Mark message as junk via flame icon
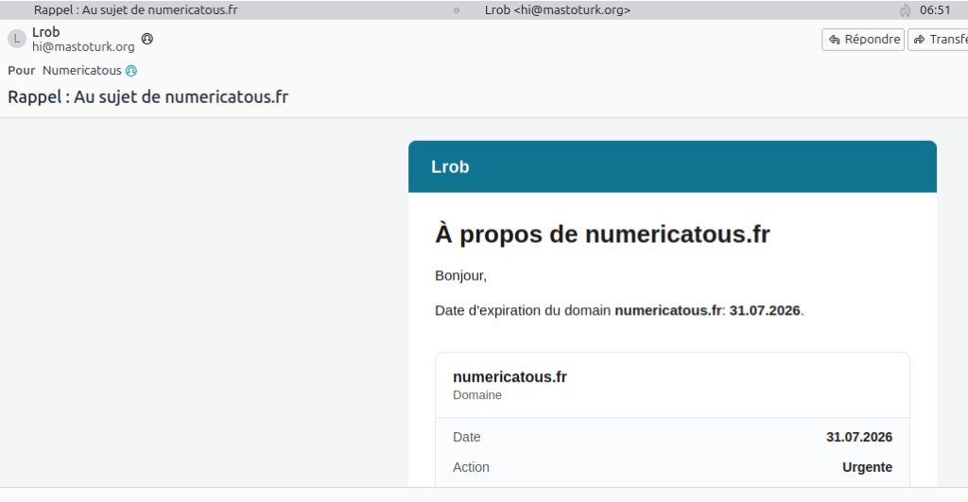This screenshot has width=968, height=502. (905, 9)
